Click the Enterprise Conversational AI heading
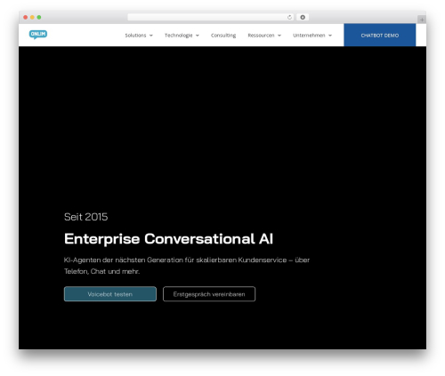This screenshot has height=376, width=445. [x=168, y=239]
